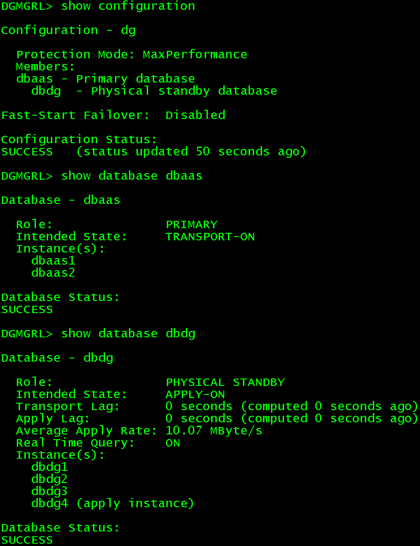Viewport: 420px width, 546px height.
Task: Select 'dbdg - Physical standby database' line
Action: [154, 91]
